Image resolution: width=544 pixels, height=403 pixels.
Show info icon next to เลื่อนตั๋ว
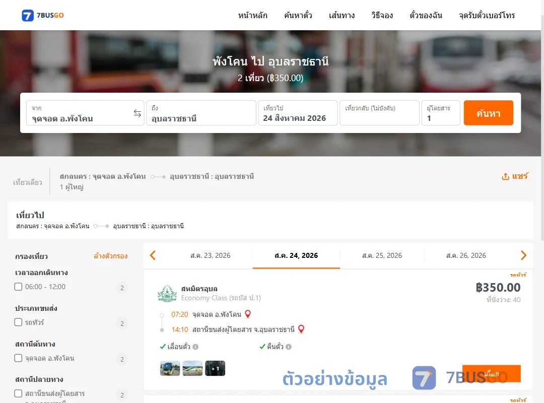[x=195, y=347]
